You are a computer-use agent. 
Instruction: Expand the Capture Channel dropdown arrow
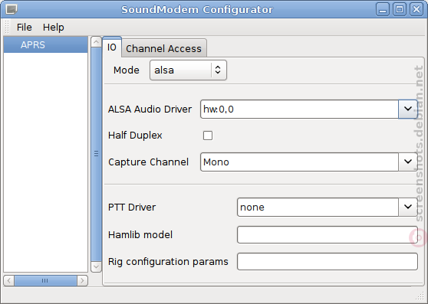click(408, 162)
